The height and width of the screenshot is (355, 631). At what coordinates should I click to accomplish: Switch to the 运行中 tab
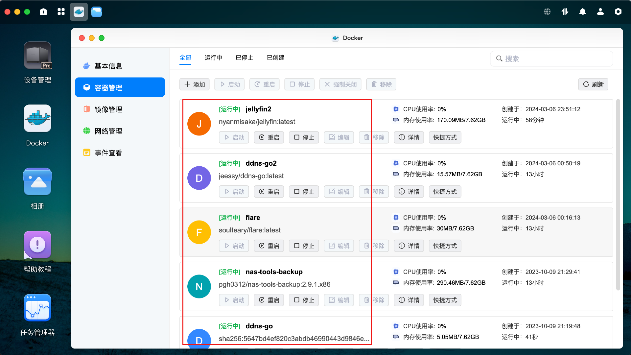point(213,58)
